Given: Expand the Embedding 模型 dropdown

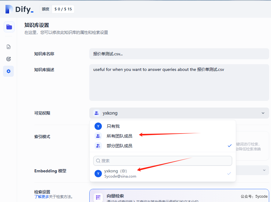Looking at the screenshot, I should (264, 171).
